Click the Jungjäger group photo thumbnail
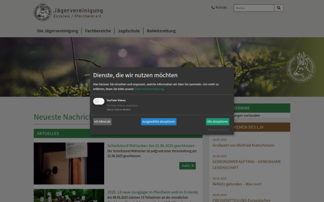Screen dimensions: 324x202 [69, 196]
